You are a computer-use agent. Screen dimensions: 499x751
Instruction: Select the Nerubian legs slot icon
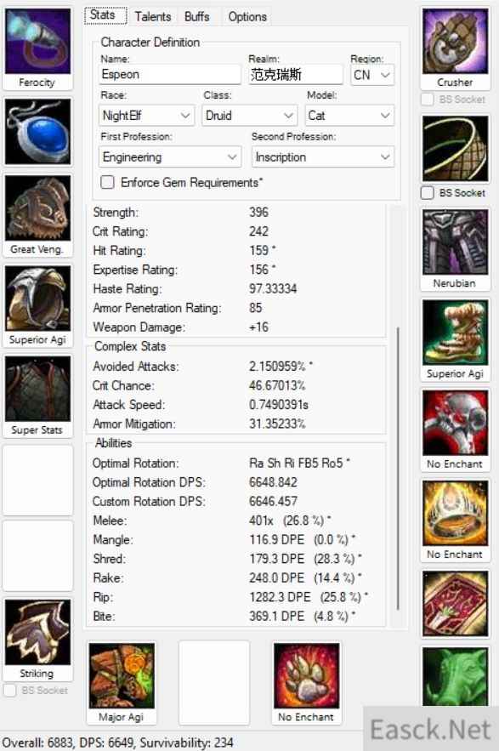[x=456, y=242]
